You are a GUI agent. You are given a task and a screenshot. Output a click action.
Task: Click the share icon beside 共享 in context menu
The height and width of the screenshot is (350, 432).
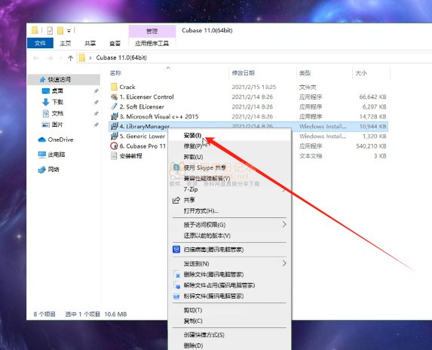pos(176,200)
